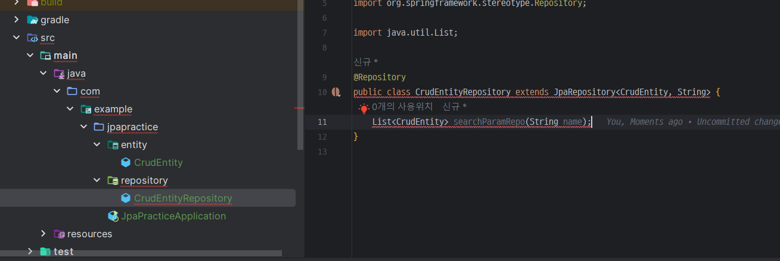Click the resources folder icon
The image size is (780, 261).
(x=58, y=234)
